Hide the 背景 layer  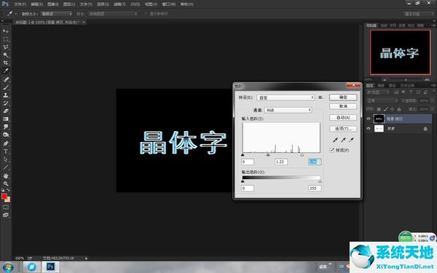369,128
